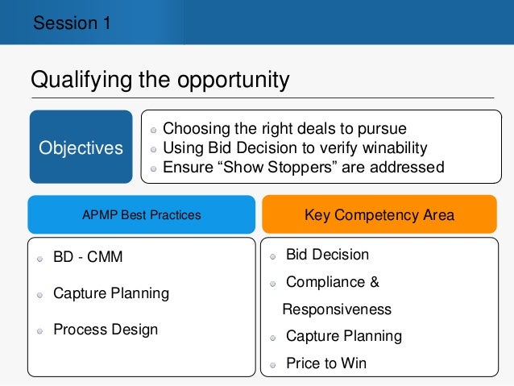Click the "Responsiveness" text line
The height and width of the screenshot is (386, 514).
coord(337,309)
